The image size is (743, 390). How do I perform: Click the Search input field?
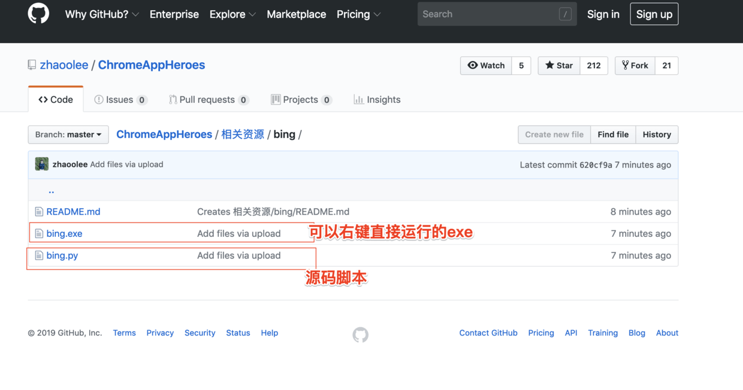point(497,14)
